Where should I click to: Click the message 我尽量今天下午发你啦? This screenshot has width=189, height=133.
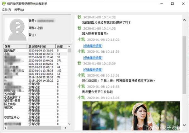(x=97, y=92)
